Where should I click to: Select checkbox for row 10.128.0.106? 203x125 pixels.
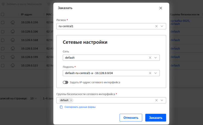point(3,32)
